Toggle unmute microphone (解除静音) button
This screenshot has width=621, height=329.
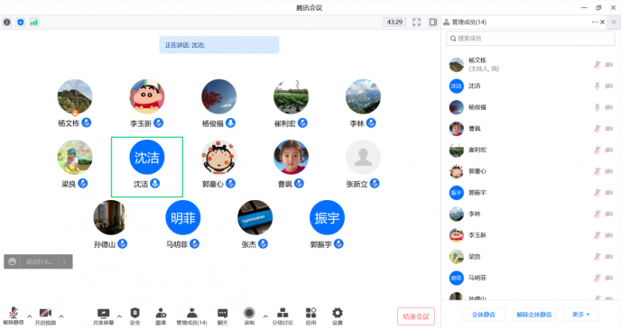tap(14, 316)
